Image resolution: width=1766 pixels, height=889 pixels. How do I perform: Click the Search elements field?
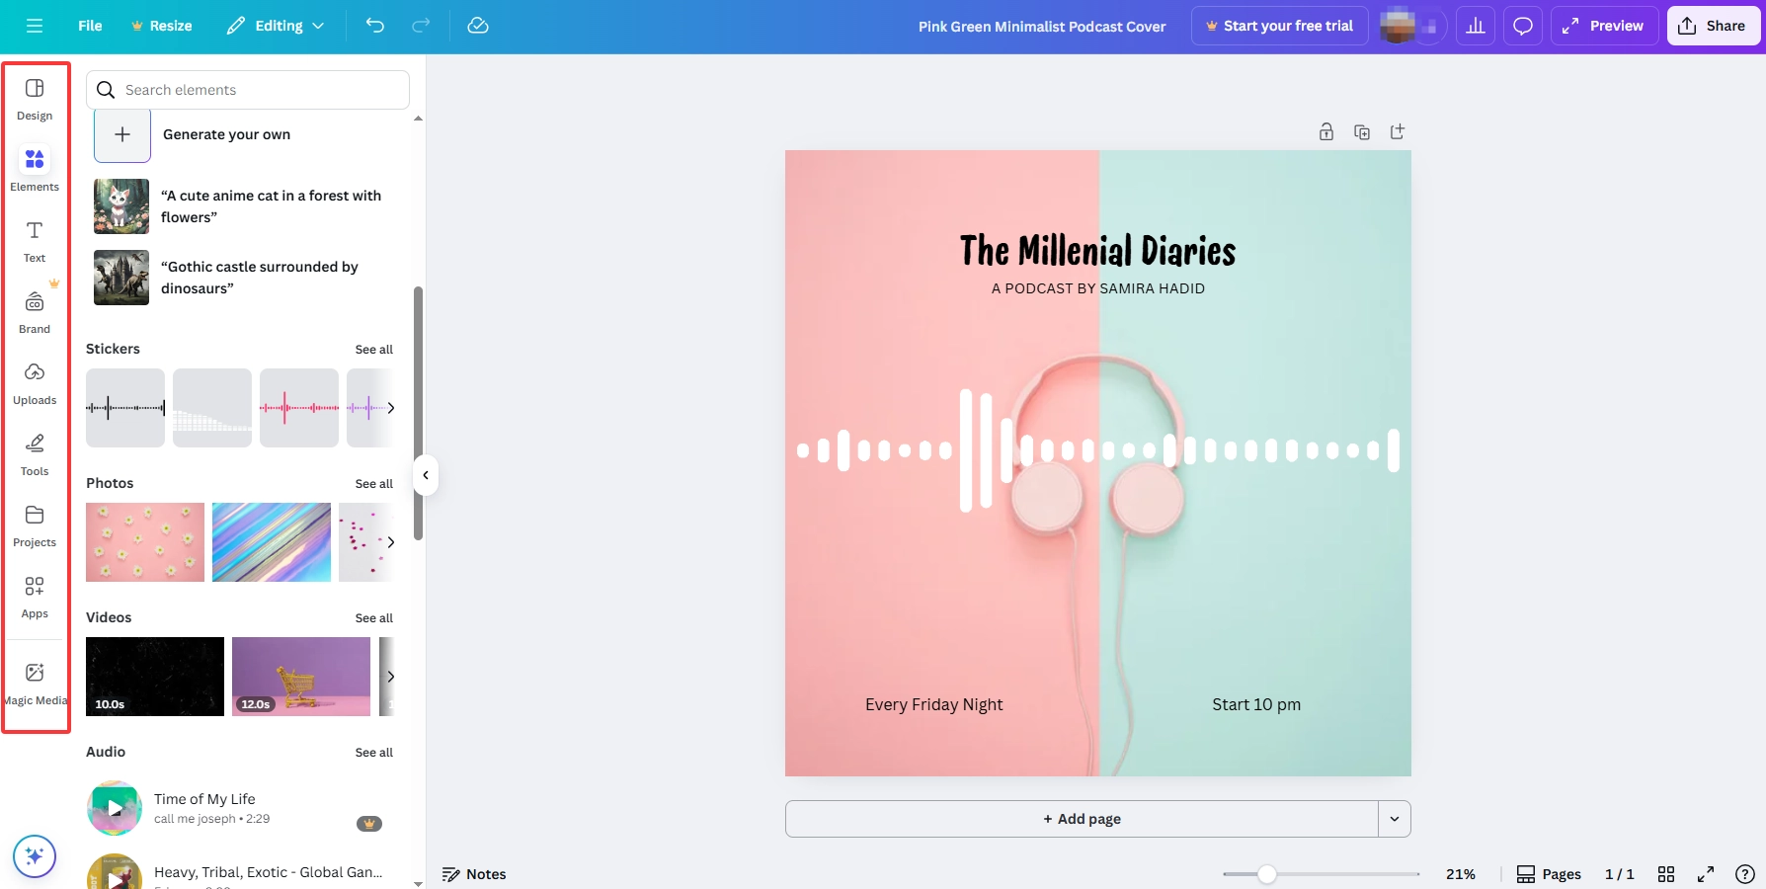247,89
